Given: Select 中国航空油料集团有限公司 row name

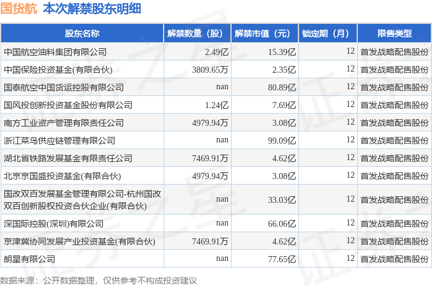Looking at the screenshot, I should [55, 52].
